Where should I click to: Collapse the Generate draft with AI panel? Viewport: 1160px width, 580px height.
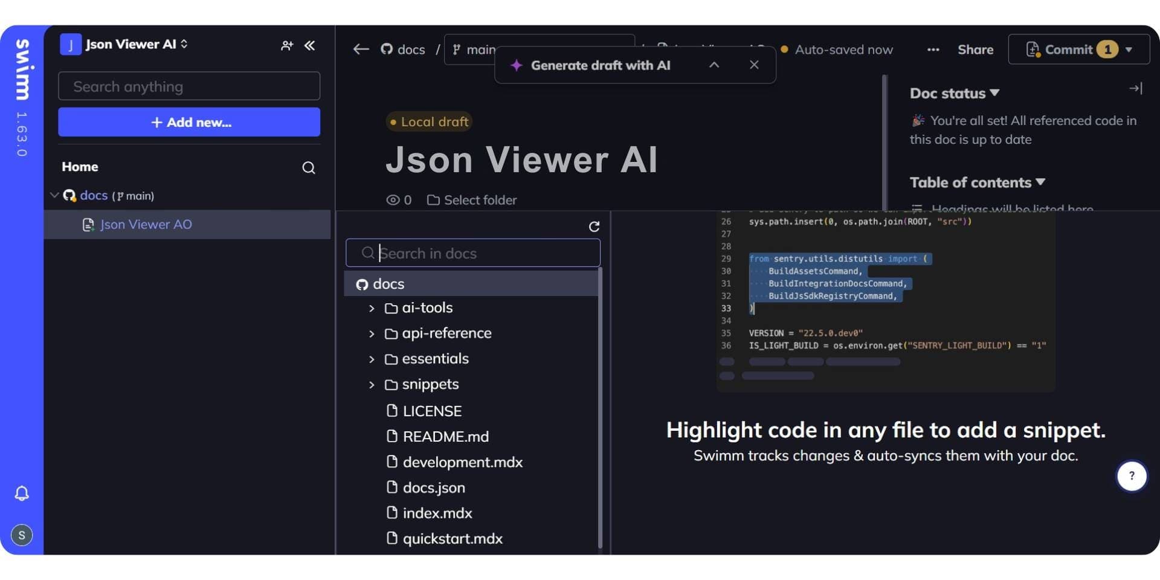point(714,65)
